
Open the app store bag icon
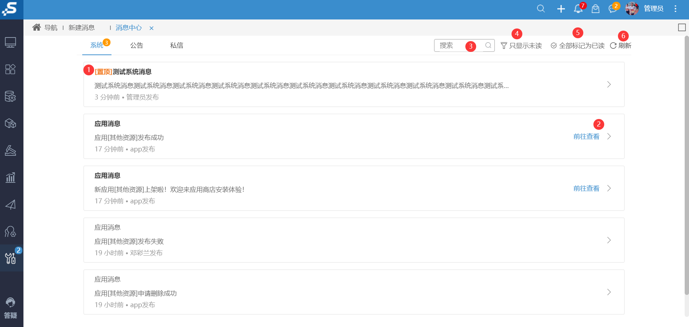596,9
